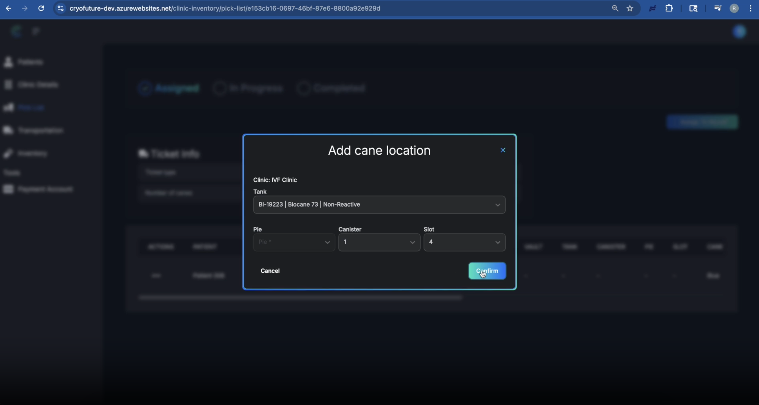Select the Assigned status radio
This screenshot has width=759, height=405.
pyautogui.click(x=145, y=88)
